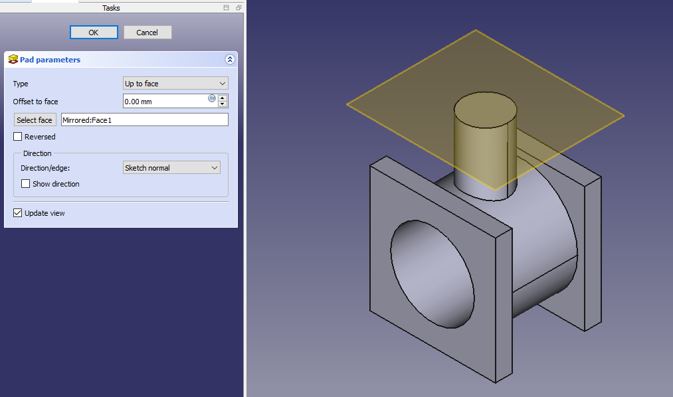Click the Mirrored:Face1 text field
This screenshot has width=673, height=397.
click(144, 120)
